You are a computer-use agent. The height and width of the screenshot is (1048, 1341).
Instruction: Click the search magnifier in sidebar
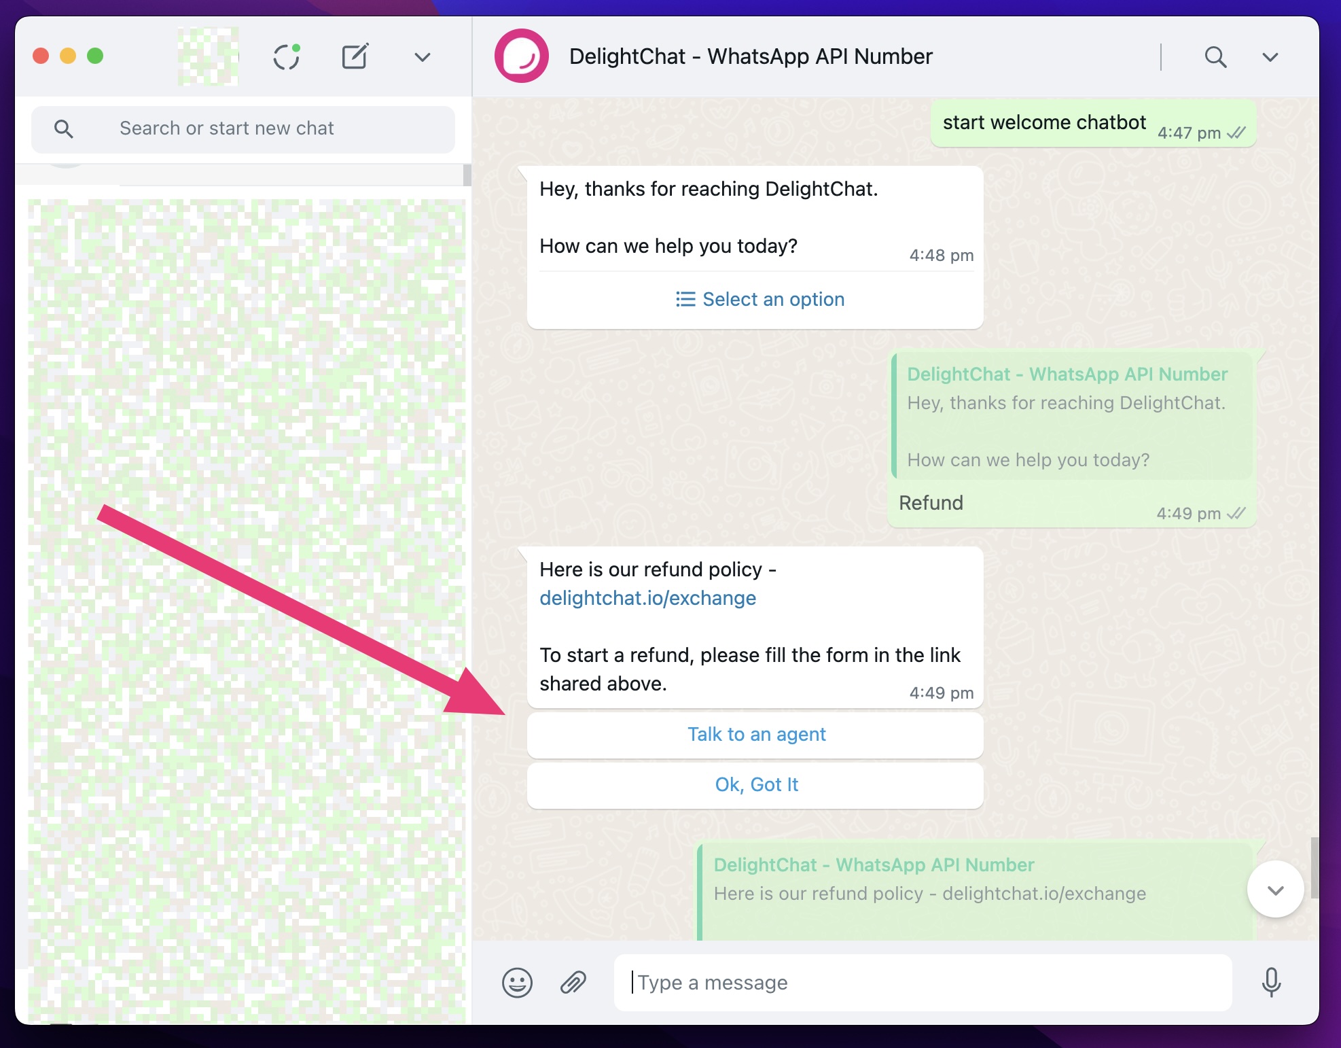(x=64, y=128)
